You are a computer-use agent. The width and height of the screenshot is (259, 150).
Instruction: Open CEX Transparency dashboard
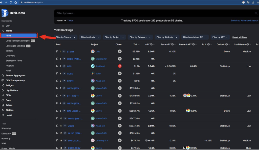(15, 81)
